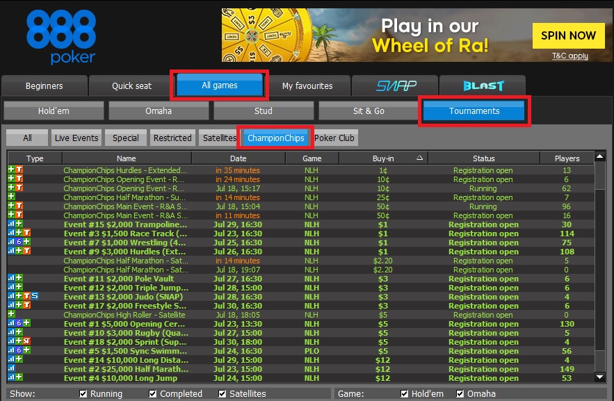This screenshot has height=401, width=614.
Task: Click the green plus icon on Event #4 Long Jump row
Action: (x=19, y=377)
